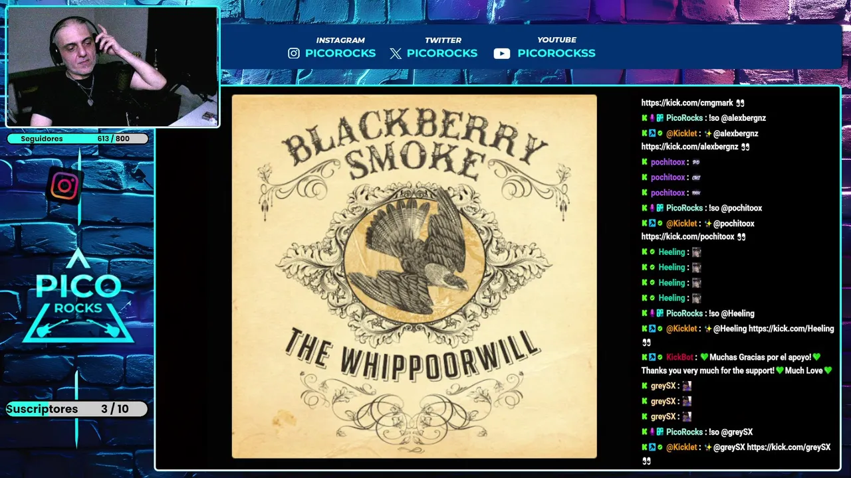The height and width of the screenshot is (478, 851).
Task: Click the green heart before Muchas Gracias
Action: pos(704,357)
